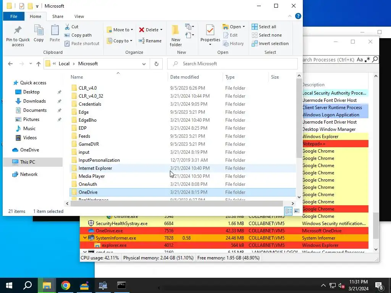
Task: Cut the selected item
Action: (x=71, y=27)
